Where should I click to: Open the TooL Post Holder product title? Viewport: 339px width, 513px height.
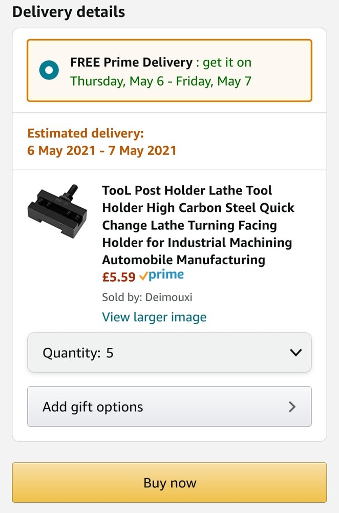[198, 225]
